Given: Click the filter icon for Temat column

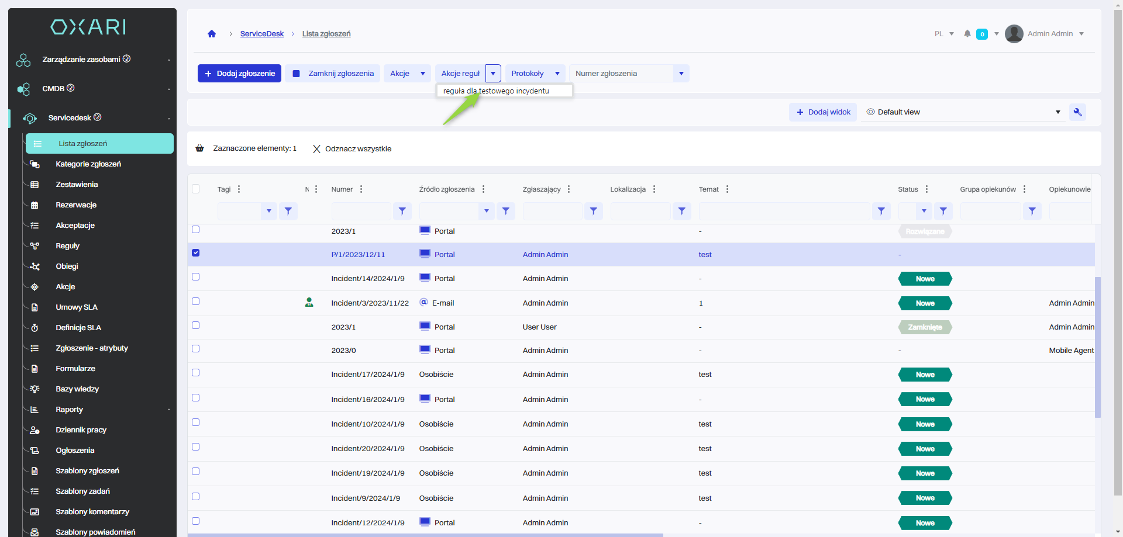Looking at the screenshot, I should [881, 211].
